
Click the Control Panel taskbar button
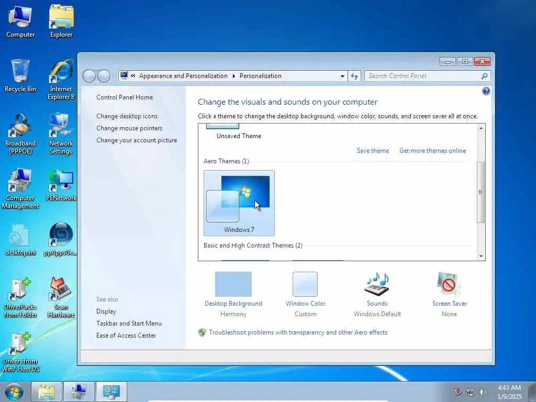pos(111,392)
